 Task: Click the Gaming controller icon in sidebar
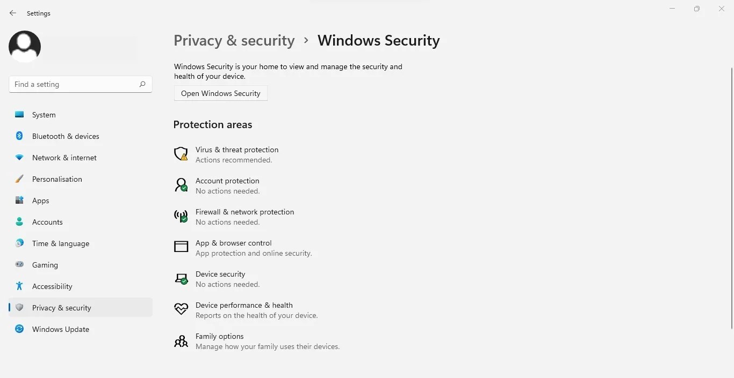pyautogui.click(x=19, y=265)
